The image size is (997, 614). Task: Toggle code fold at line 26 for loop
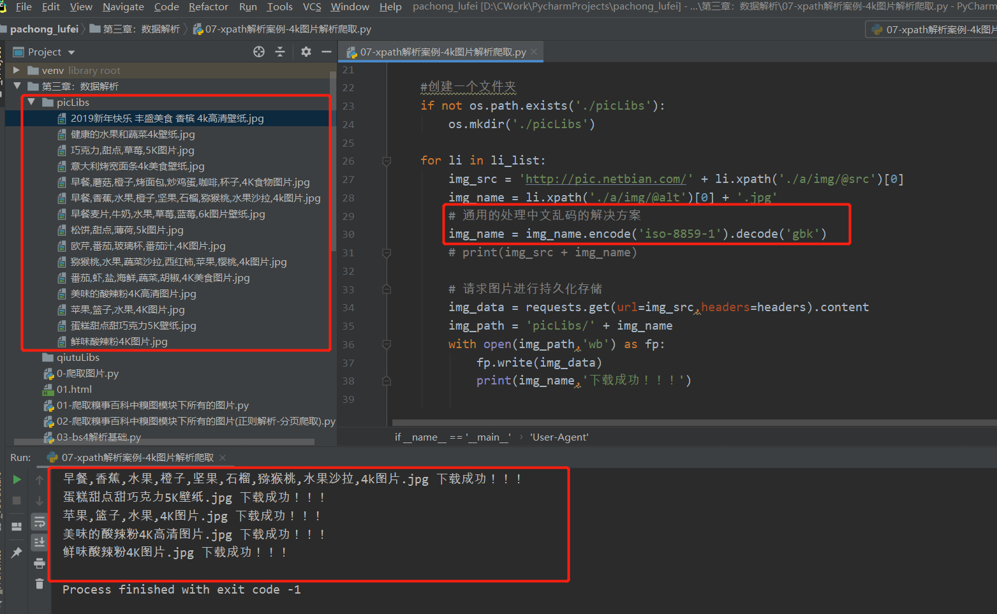pos(387,161)
